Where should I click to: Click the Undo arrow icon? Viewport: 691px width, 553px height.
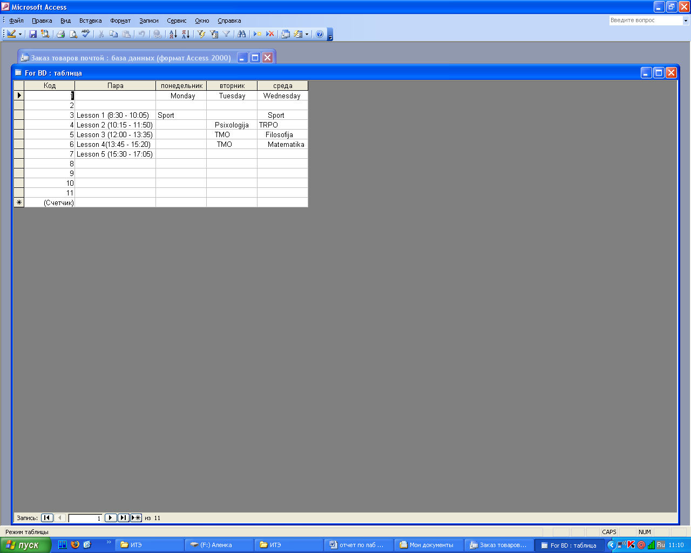141,33
